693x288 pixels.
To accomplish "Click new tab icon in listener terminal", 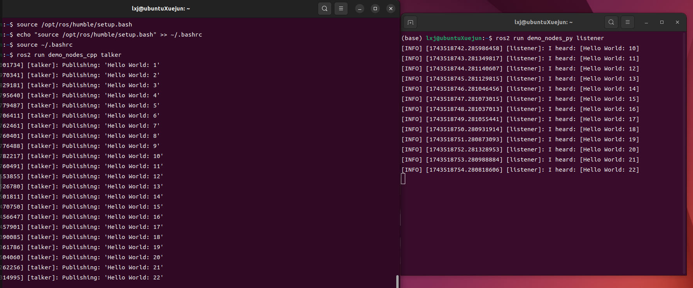I will (x=410, y=23).
